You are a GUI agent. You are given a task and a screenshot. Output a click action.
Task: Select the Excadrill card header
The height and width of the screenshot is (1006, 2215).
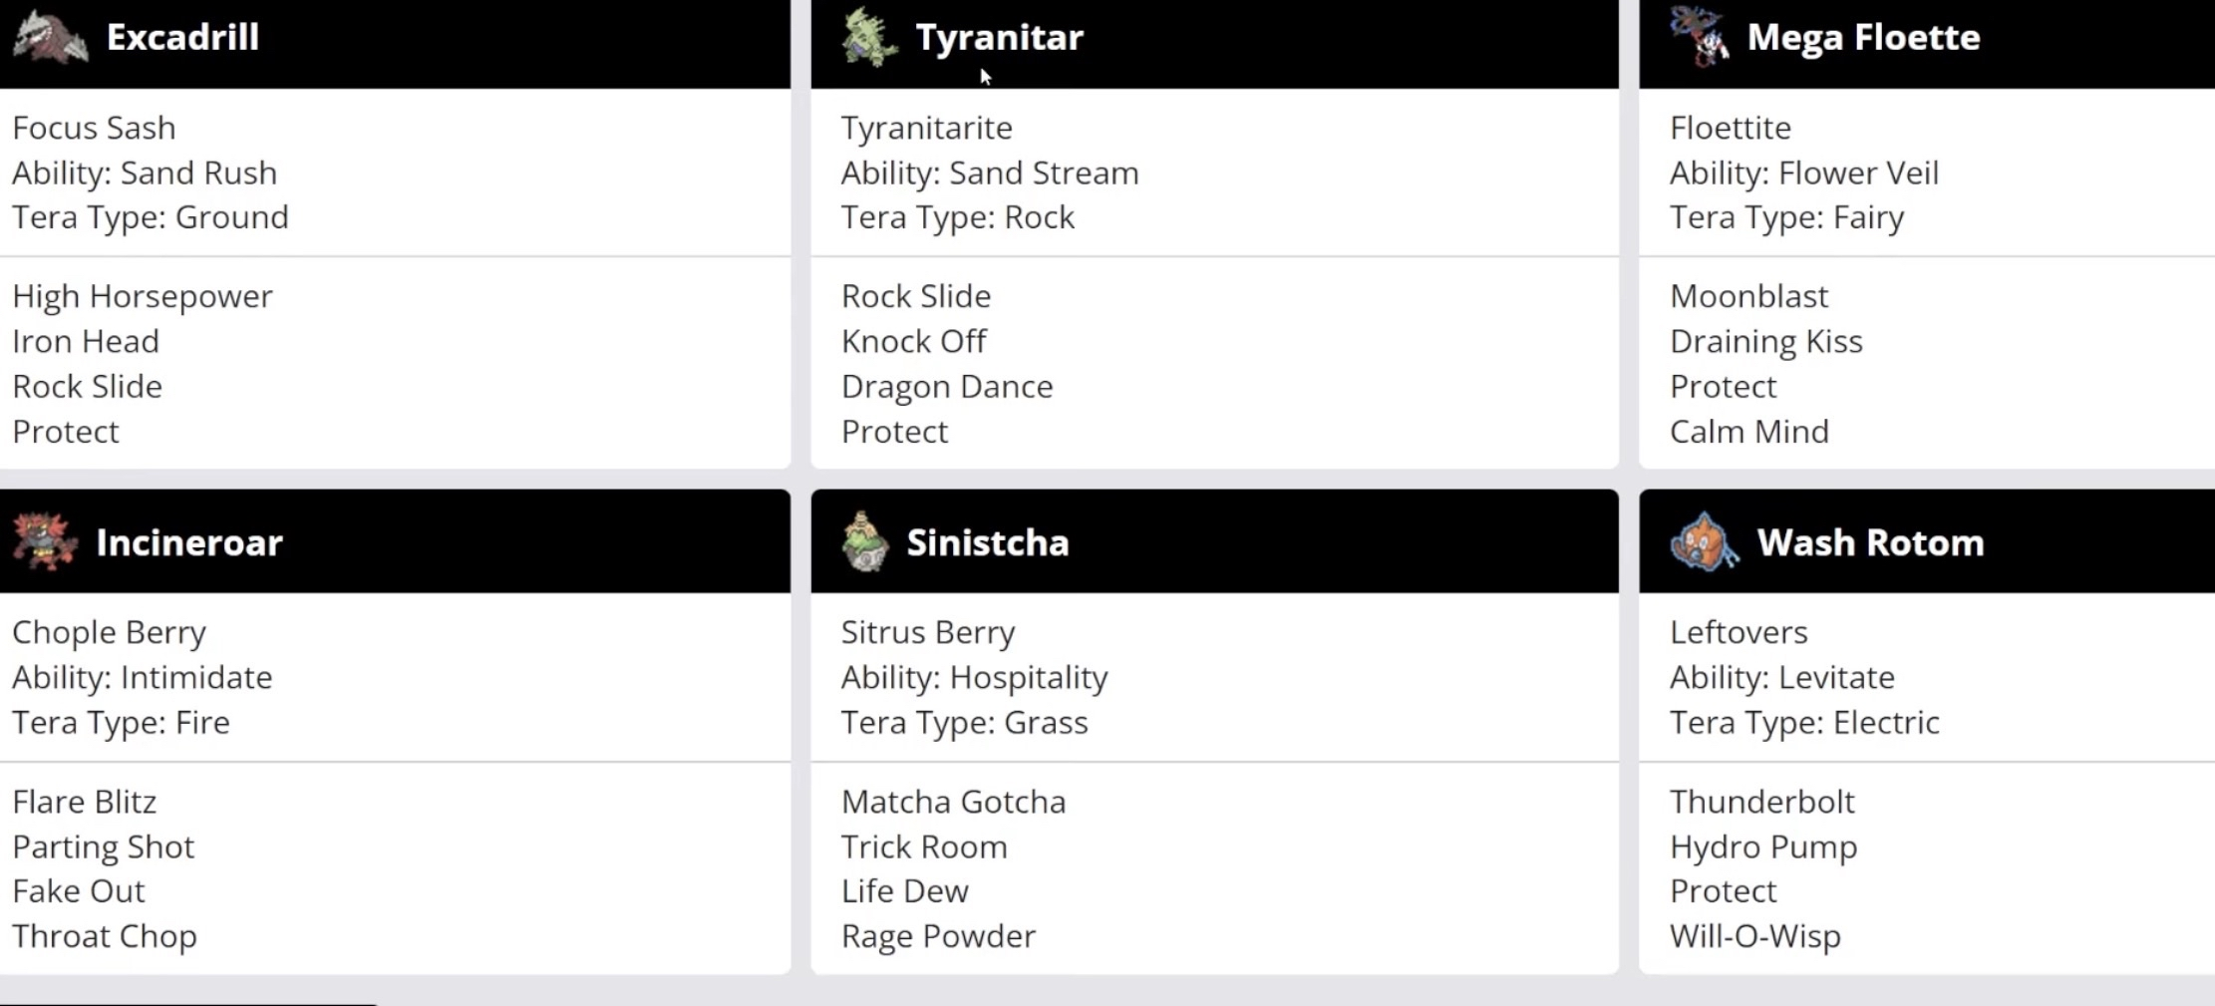pyautogui.click(x=394, y=37)
